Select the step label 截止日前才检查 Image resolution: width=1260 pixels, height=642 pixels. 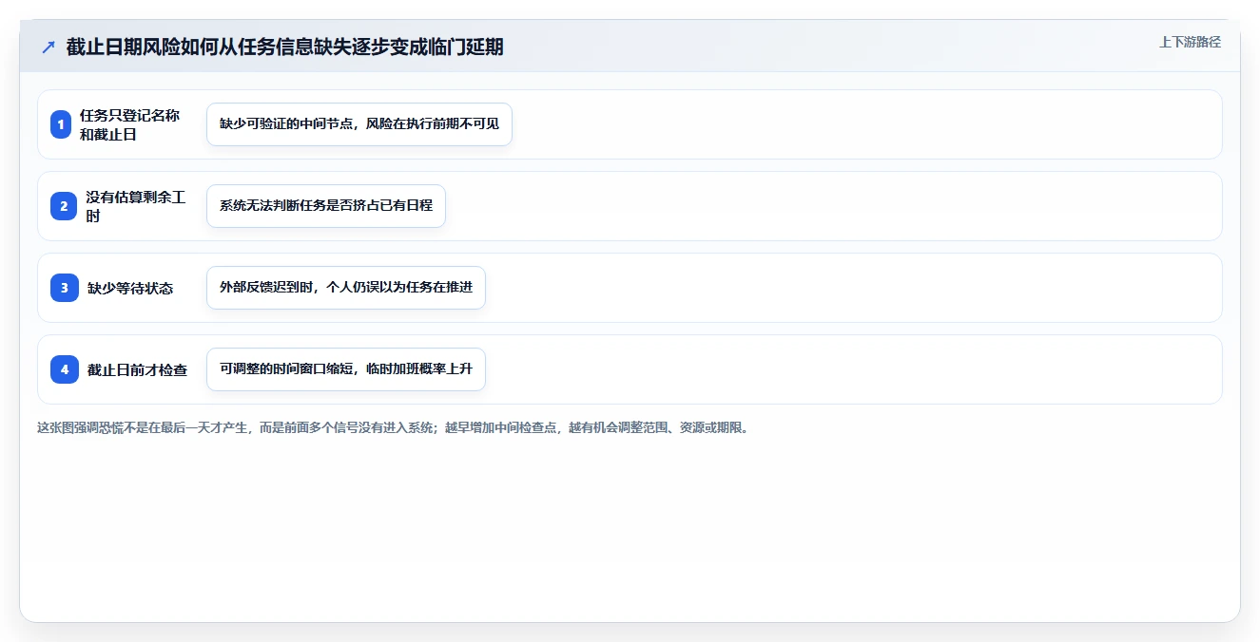(137, 369)
